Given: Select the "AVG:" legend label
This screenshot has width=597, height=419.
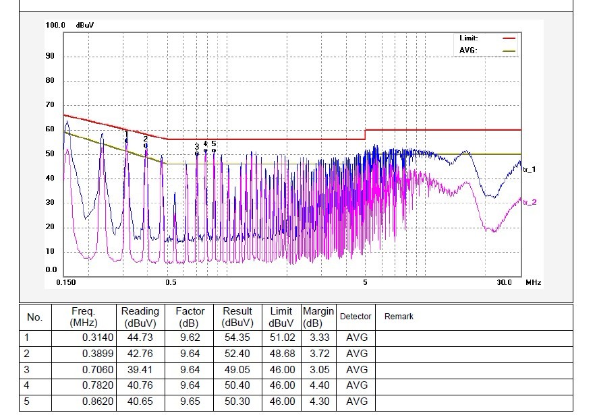Looking at the screenshot, I should (468, 51).
